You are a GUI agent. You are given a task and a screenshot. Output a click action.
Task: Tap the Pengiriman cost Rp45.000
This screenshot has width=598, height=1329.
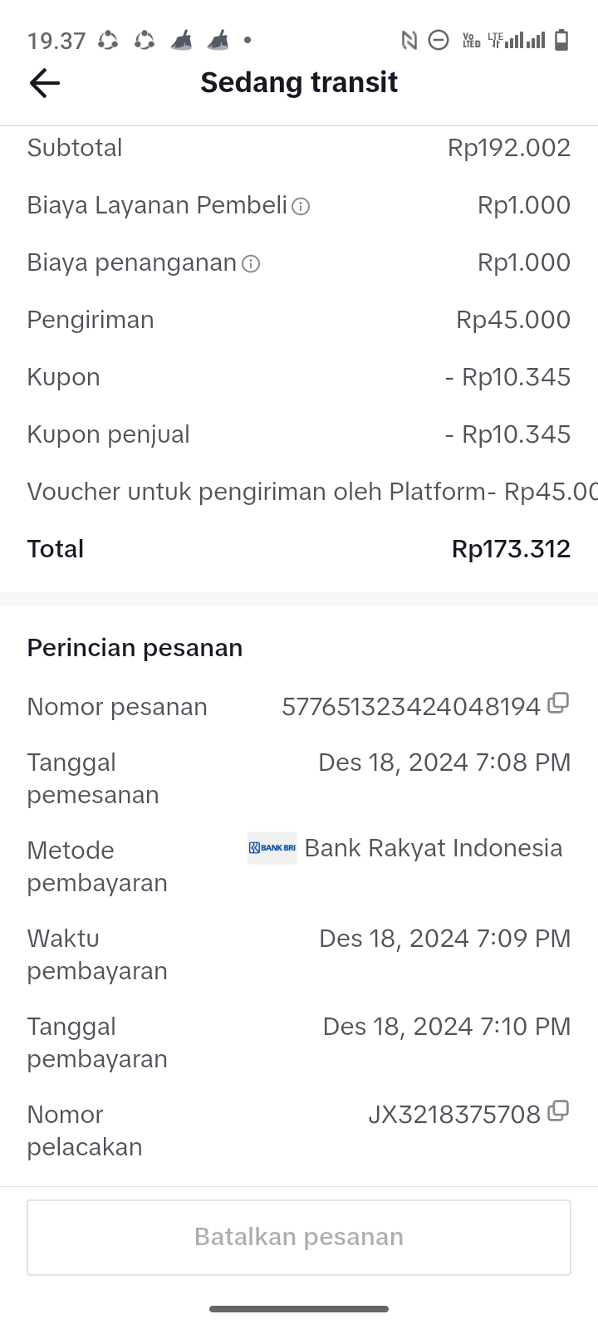513,320
